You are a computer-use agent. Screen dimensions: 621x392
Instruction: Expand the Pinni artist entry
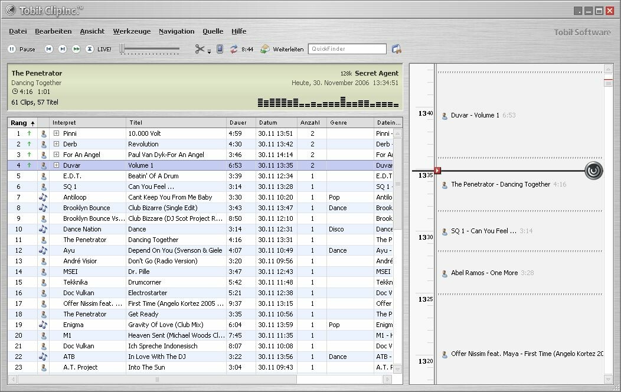pos(56,133)
